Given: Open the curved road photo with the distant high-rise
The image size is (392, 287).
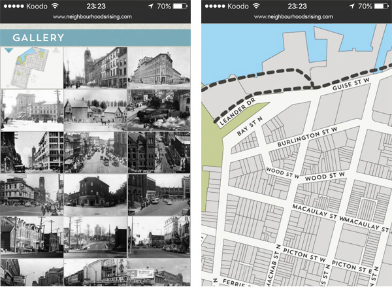Looking at the screenshot, I should click(x=95, y=237).
